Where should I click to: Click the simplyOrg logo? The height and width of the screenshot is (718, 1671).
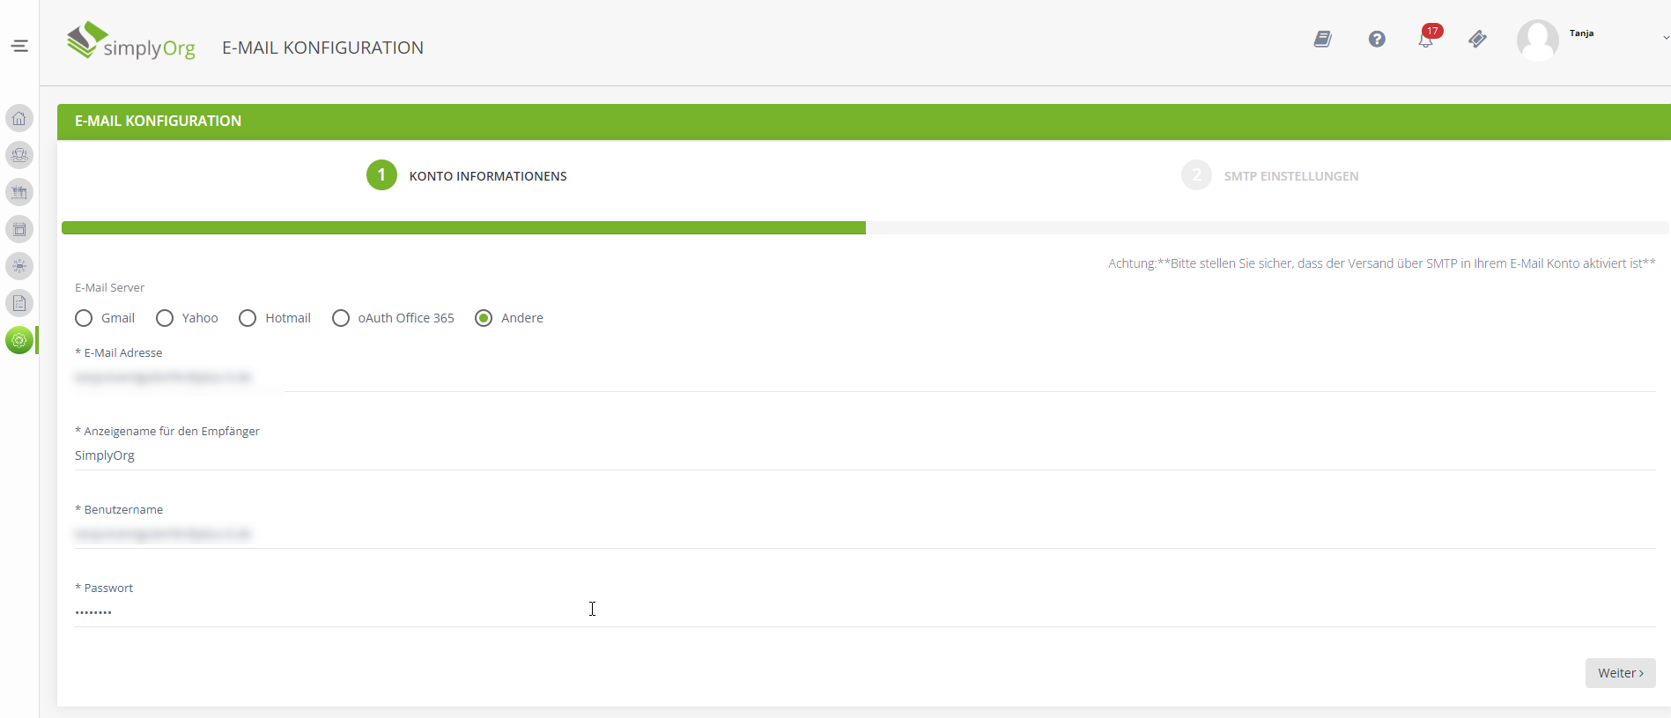click(x=131, y=42)
